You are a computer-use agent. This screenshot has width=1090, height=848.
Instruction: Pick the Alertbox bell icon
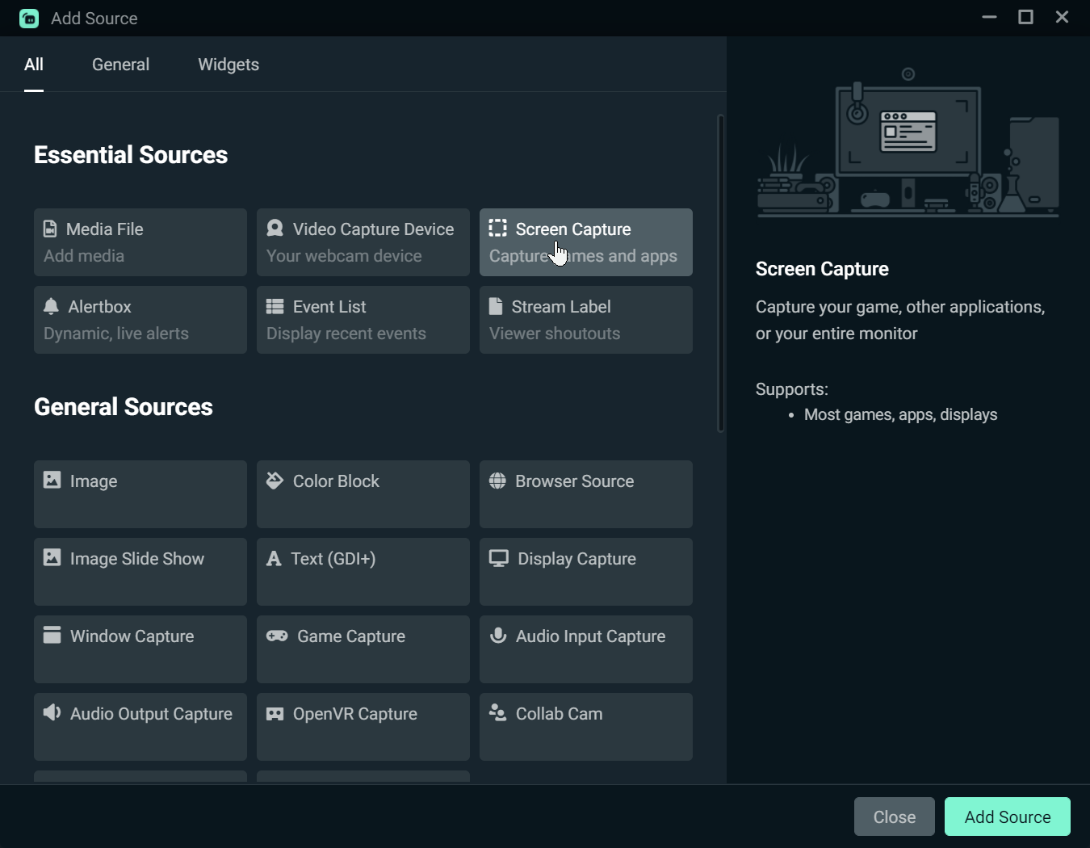51,306
